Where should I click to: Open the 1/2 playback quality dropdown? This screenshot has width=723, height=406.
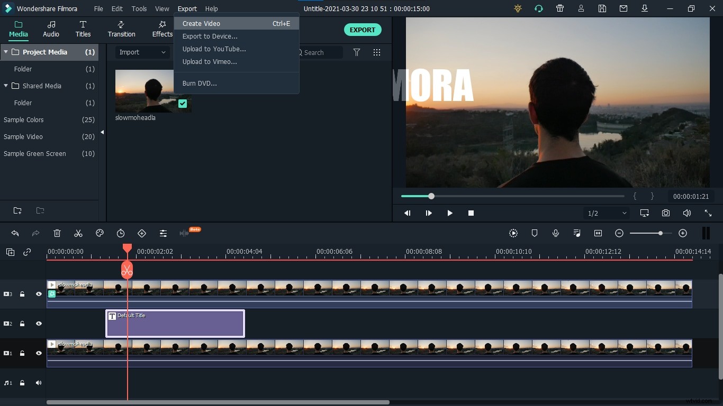[x=606, y=213]
